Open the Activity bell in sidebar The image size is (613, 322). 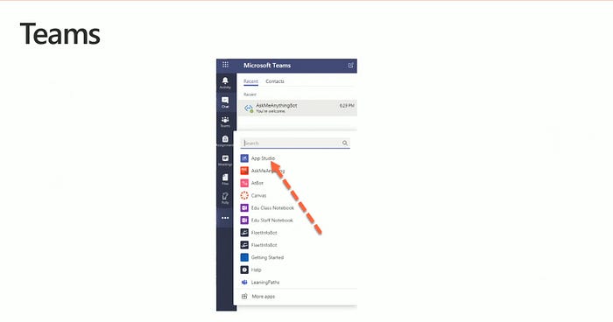pos(225,82)
